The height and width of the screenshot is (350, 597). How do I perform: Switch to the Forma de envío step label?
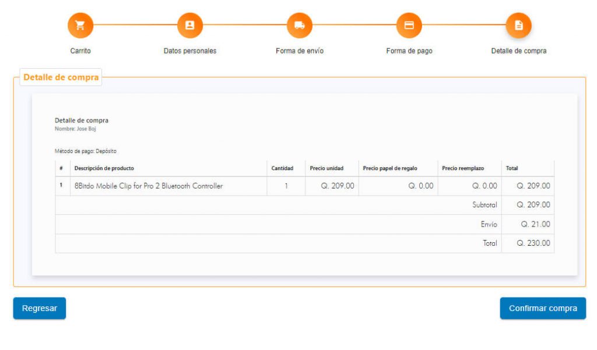tap(300, 51)
